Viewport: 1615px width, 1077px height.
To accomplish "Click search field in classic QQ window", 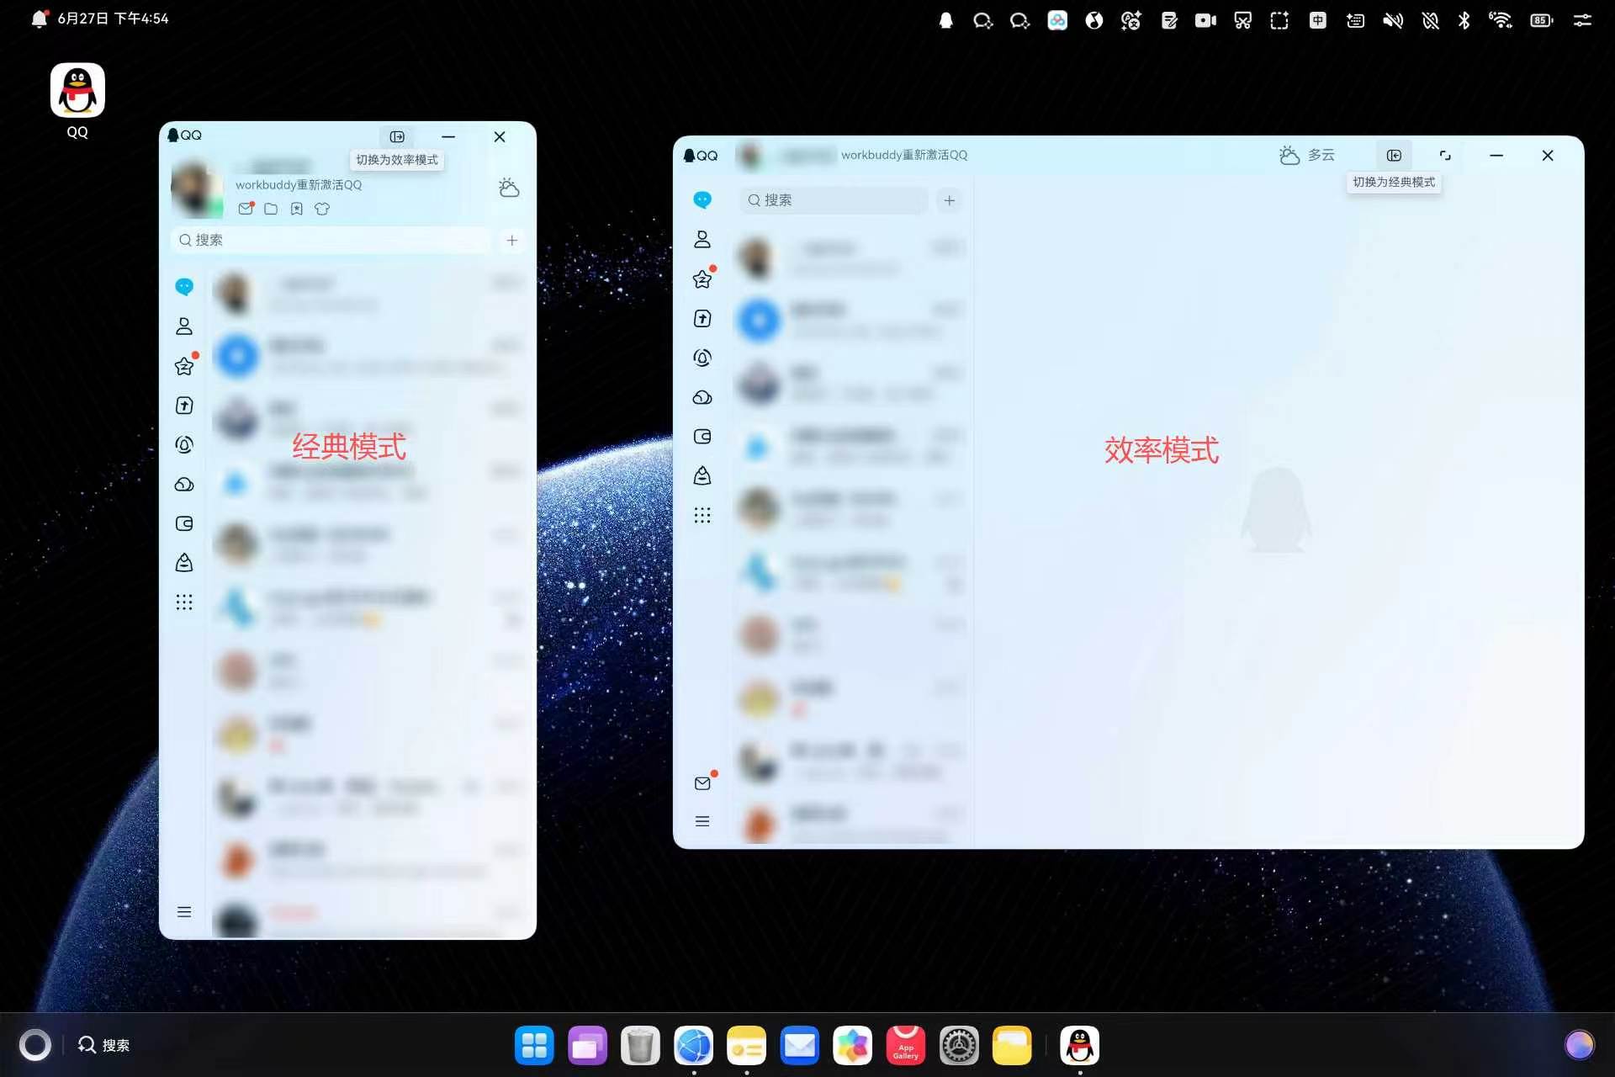I will pos(331,240).
